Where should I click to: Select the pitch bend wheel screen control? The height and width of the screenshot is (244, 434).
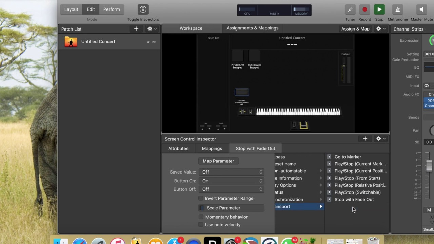[x=242, y=112]
